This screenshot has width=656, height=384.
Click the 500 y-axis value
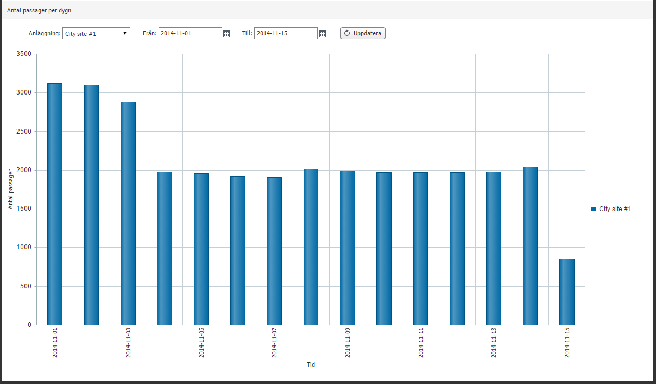27,286
